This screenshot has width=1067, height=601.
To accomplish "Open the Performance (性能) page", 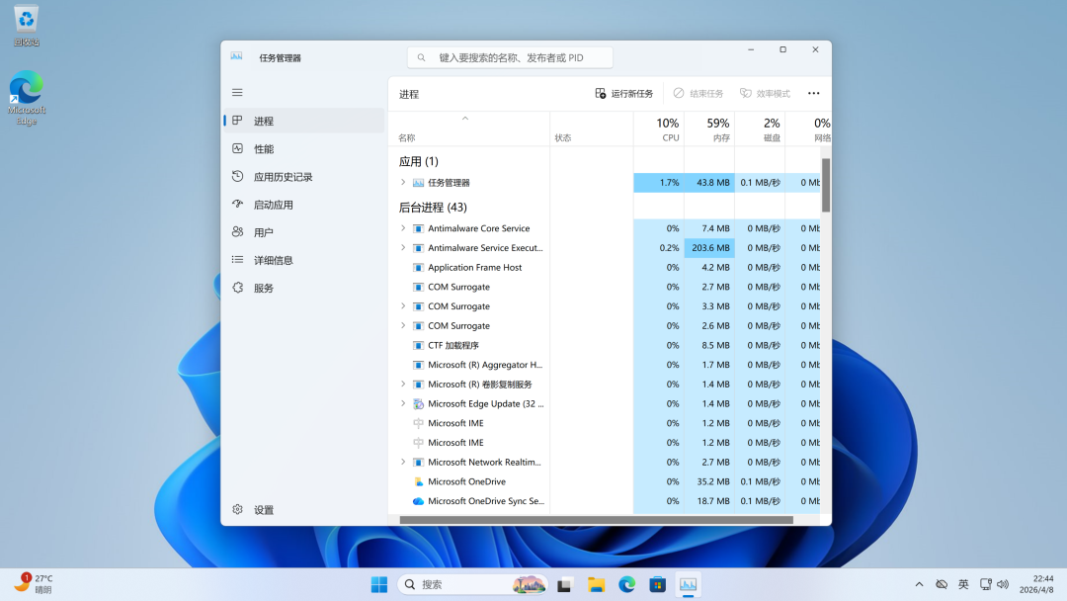I will [304, 149].
